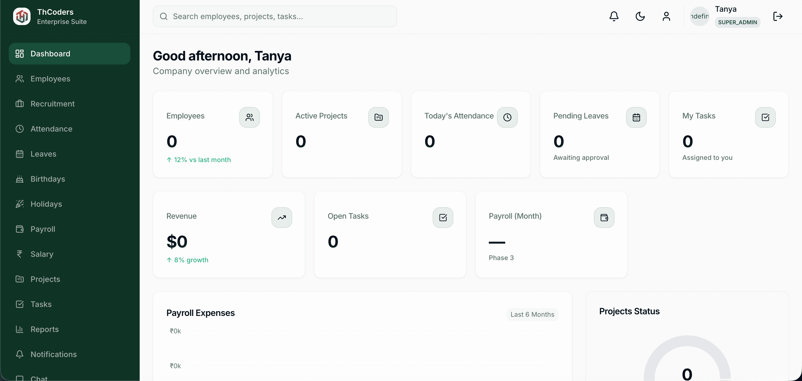Click the Employees card people icon
This screenshot has height=381, width=802.
249,117
